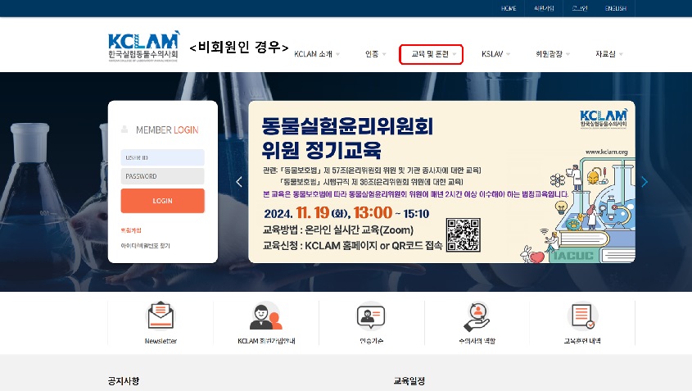Focus the USER ID input field
Image resolution: width=692 pixels, height=391 pixels.
[x=162, y=157]
